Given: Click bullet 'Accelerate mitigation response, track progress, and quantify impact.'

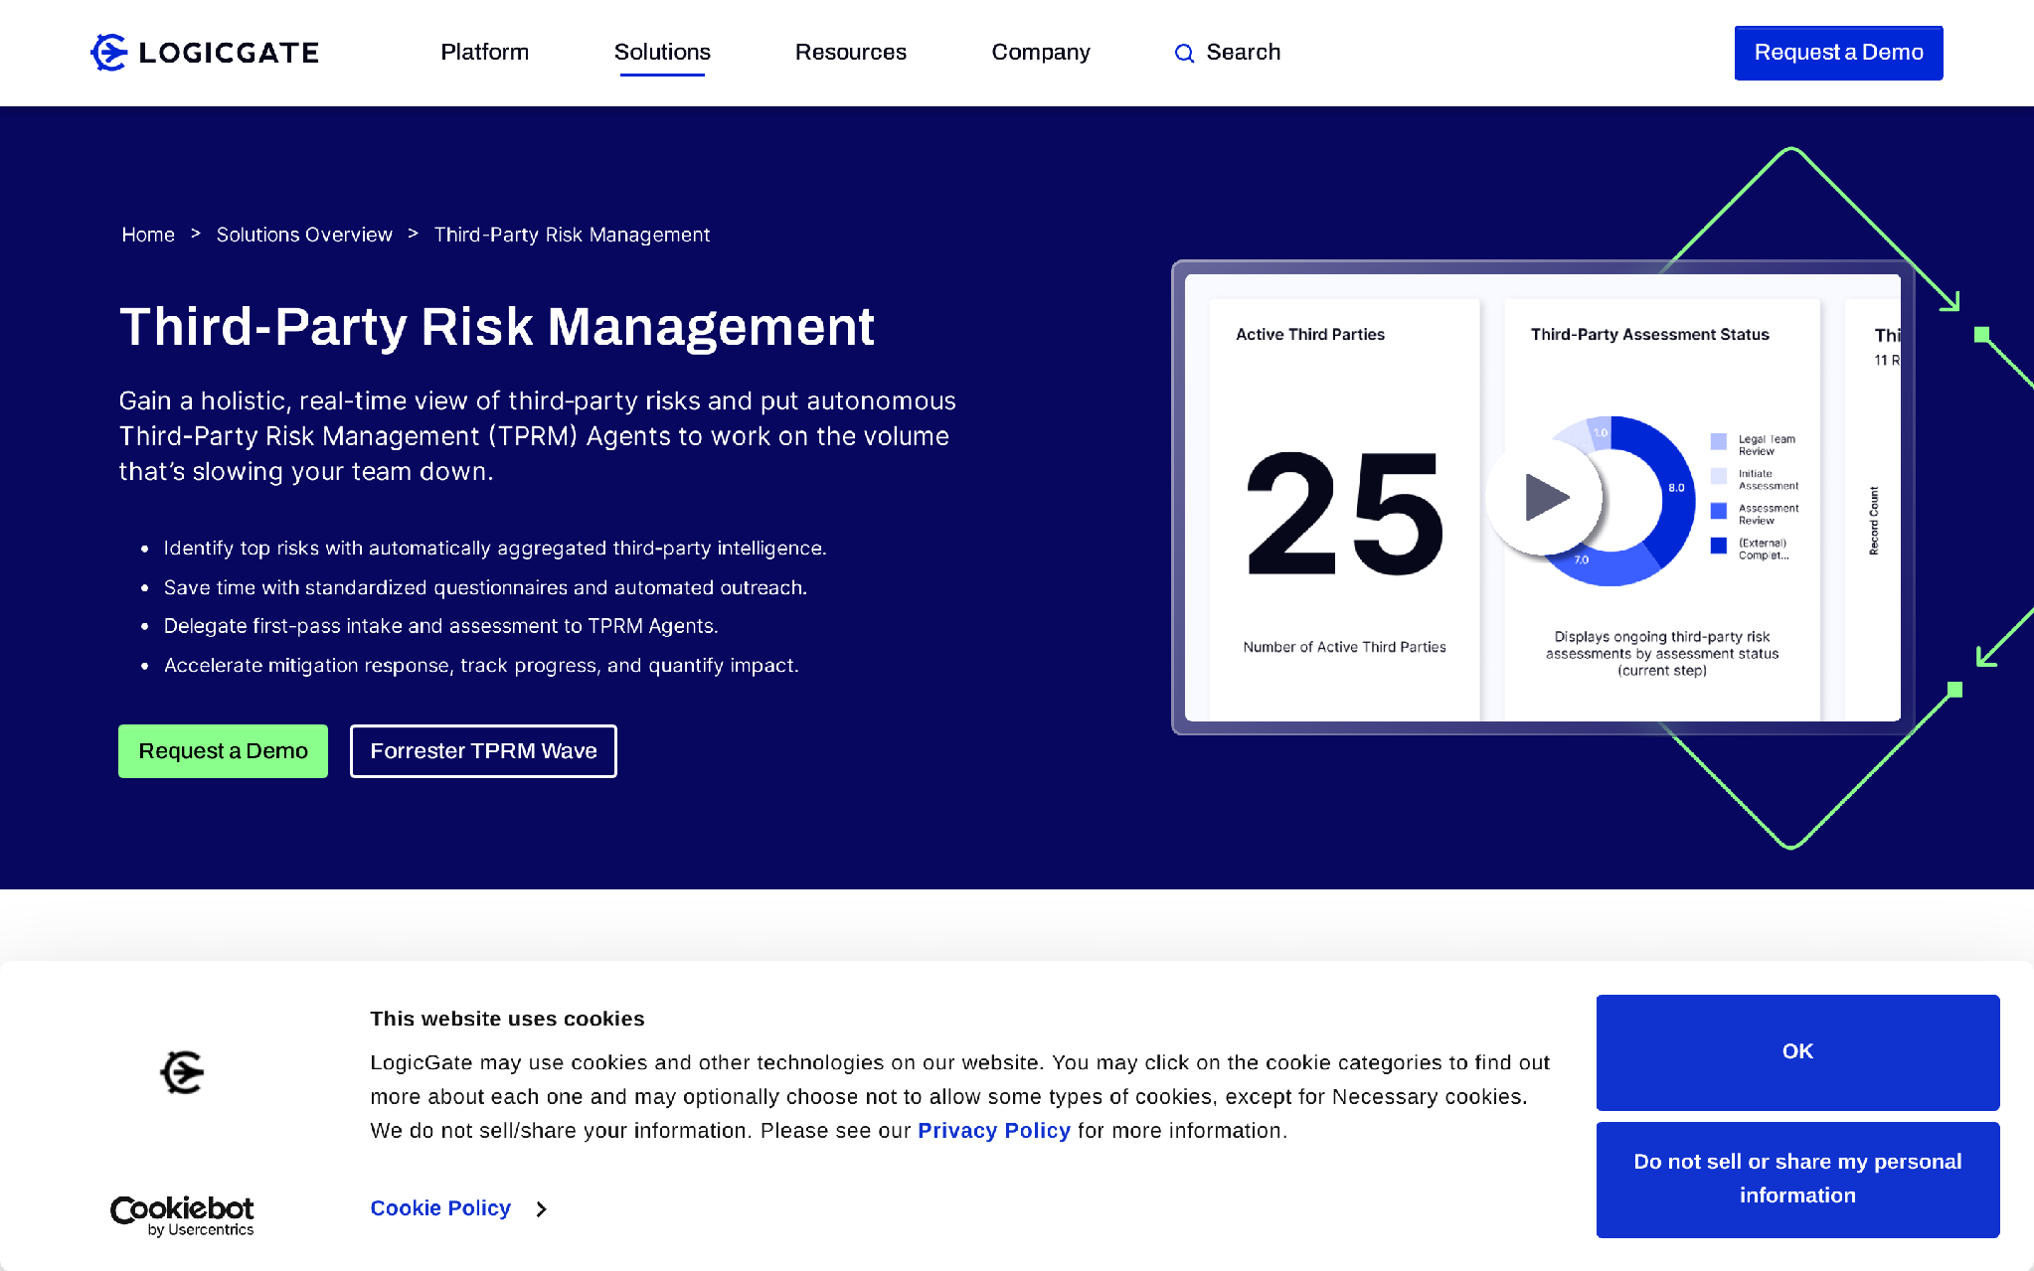Looking at the screenshot, I should pyautogui.click(x=481, y=665).
